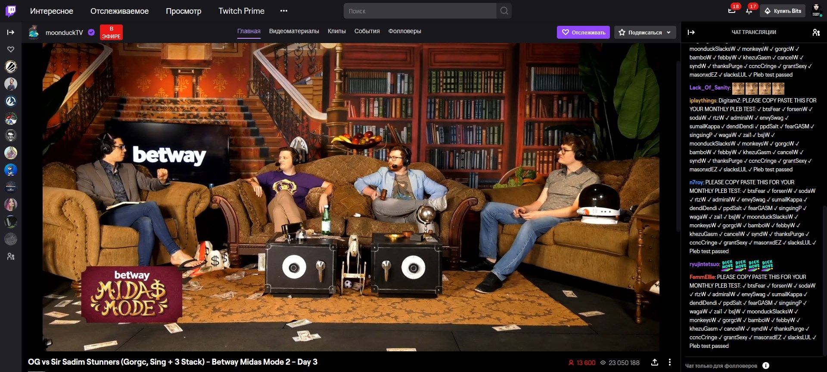Image resolution: width=827 pixels, height=372 pixels.
Task: Open the Просмотр navigation item
Action: (183, 11)
